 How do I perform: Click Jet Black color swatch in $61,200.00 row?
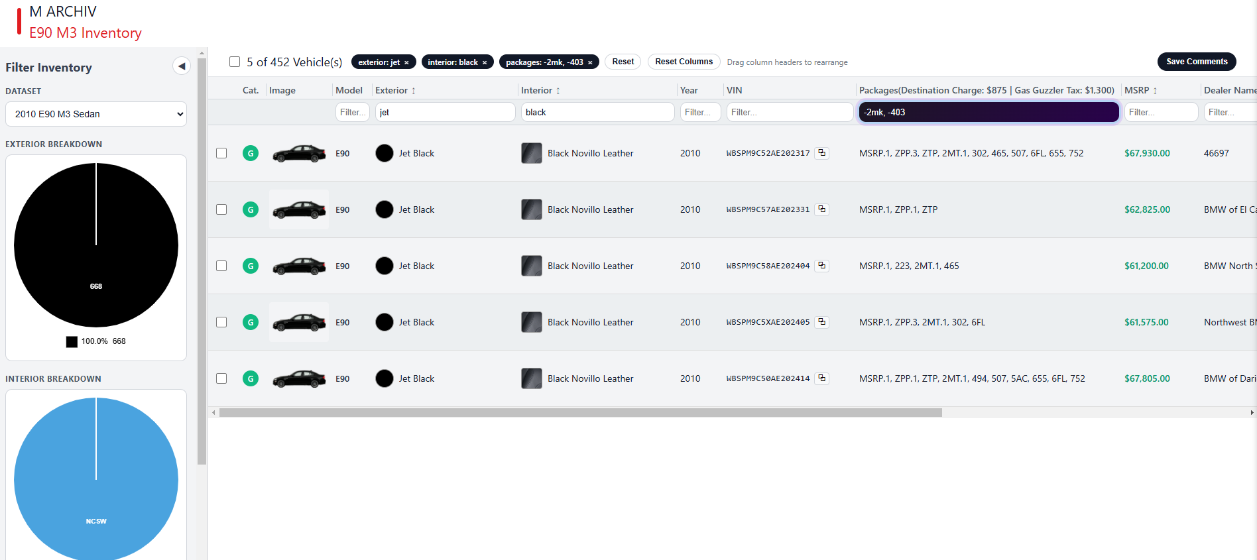pos(385,266)
